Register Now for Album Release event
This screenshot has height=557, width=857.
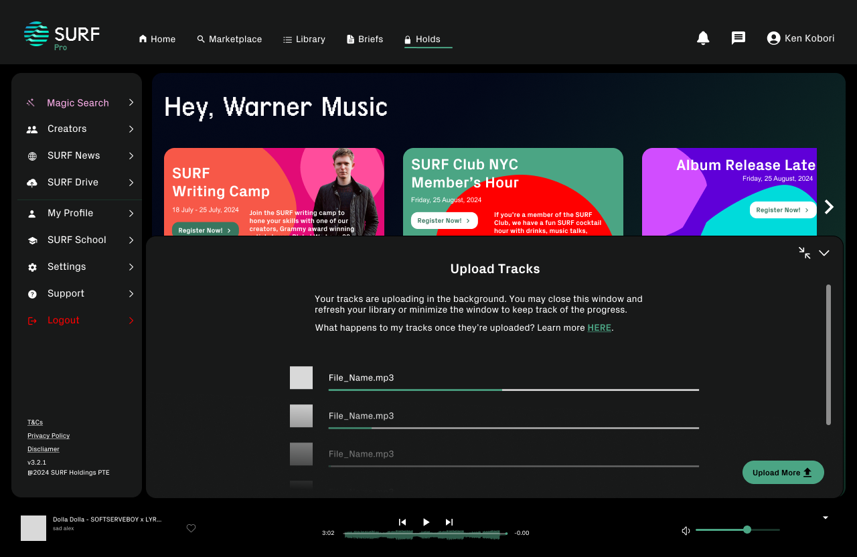(x=783, y=210)
